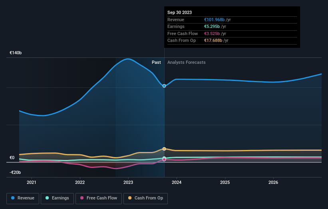This screenshot has height=209, width=328.
Task: Click the Free Cash Flow row label in tooltip
Action: (183, 34)
